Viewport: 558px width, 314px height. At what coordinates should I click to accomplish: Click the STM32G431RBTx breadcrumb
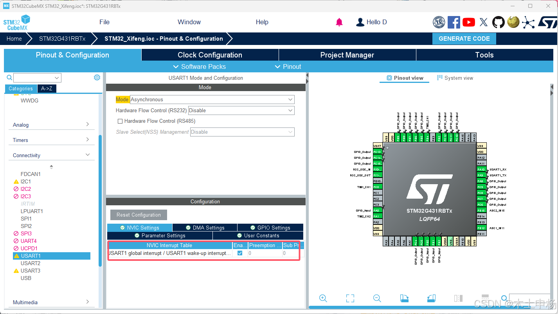tap(62, 39)
